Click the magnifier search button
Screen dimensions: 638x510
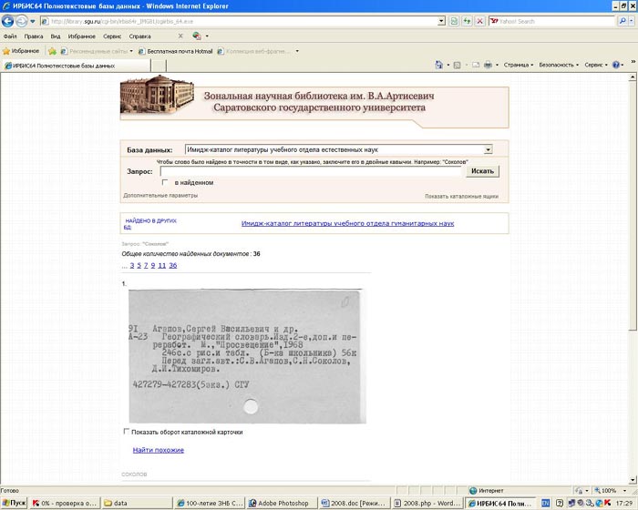[x=623, y=21]
